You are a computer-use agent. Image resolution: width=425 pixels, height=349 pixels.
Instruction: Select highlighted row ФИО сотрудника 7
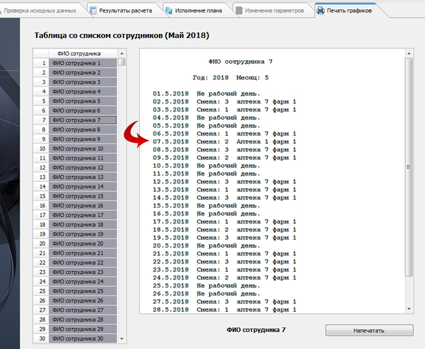click(x=82, y=120)
